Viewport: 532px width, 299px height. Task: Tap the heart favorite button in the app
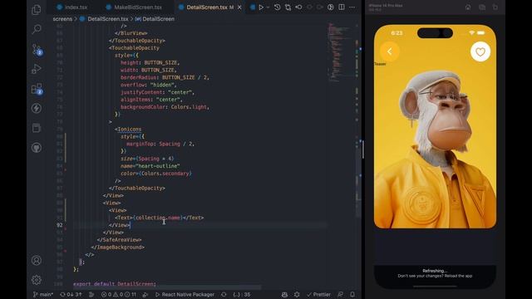coord(480,51)
